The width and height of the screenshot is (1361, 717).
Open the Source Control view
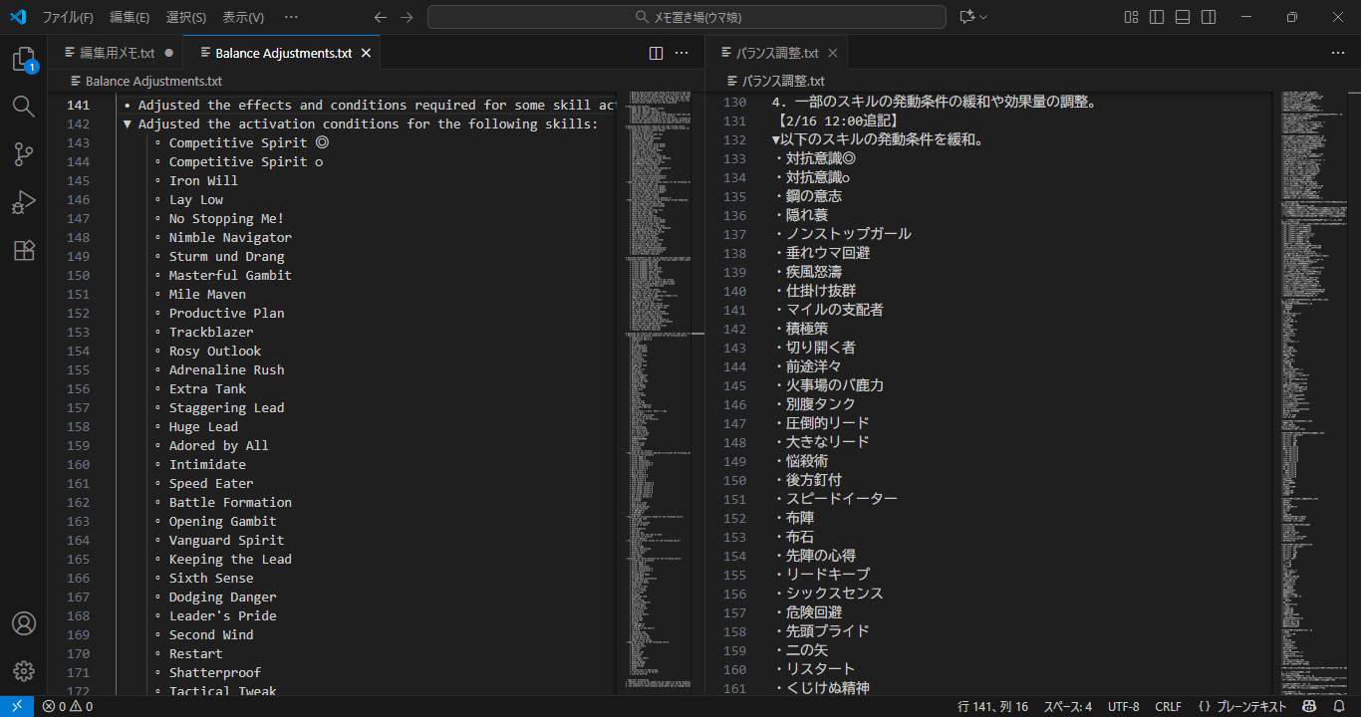pyautogui.click(x=24, y=154)
